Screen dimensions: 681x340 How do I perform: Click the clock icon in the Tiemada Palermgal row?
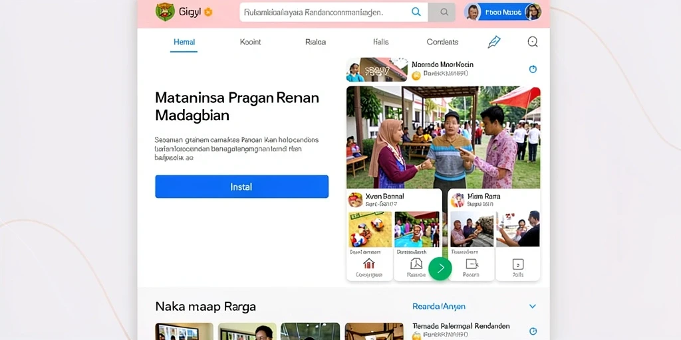coord(533,331)
